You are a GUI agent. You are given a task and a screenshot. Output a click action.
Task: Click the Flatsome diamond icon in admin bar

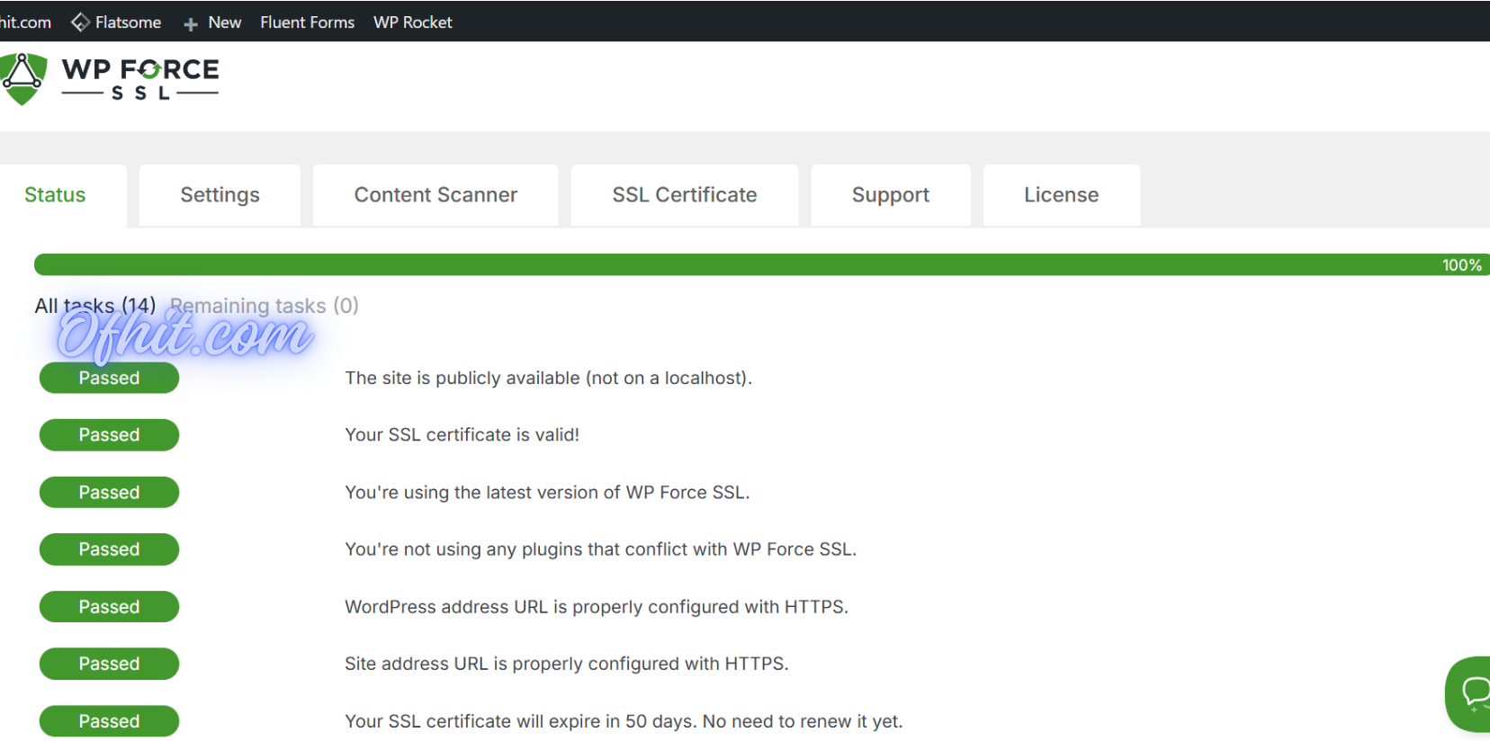click(80, 22)
